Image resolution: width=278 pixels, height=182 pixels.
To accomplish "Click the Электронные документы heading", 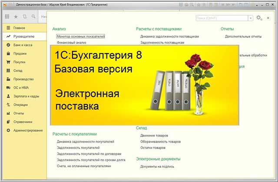I will point(158,159).
